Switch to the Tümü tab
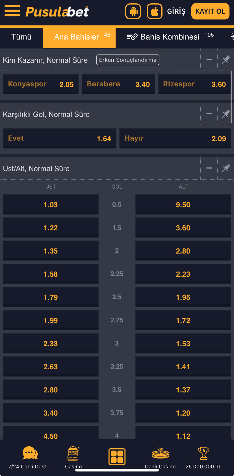The image size is (234, 476). click(x=21, y=37)
